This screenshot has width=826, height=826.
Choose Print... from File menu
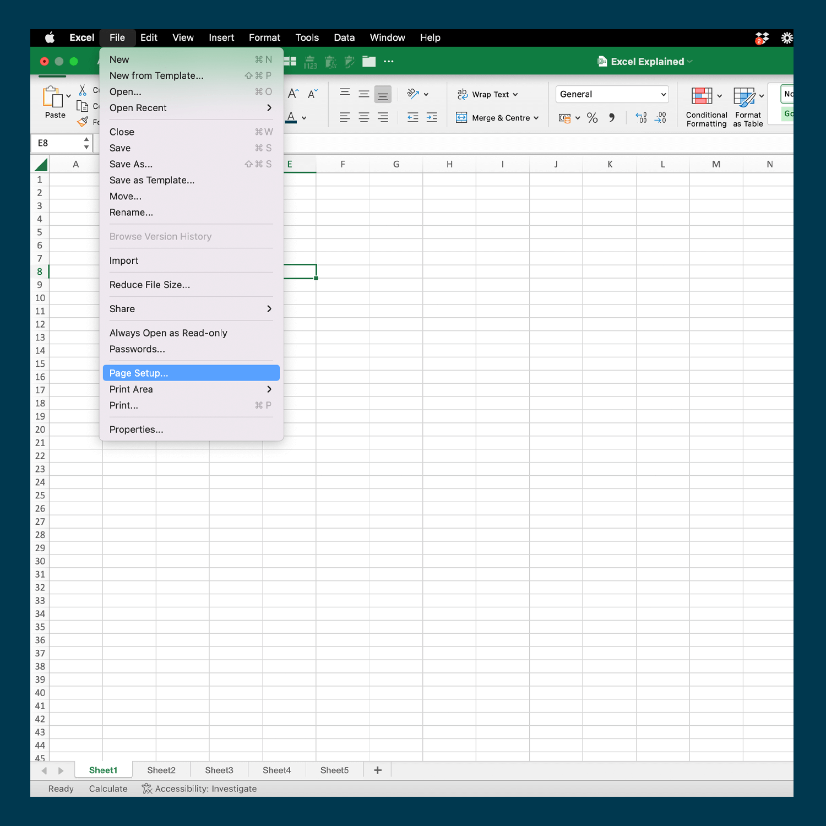[191, 405]
